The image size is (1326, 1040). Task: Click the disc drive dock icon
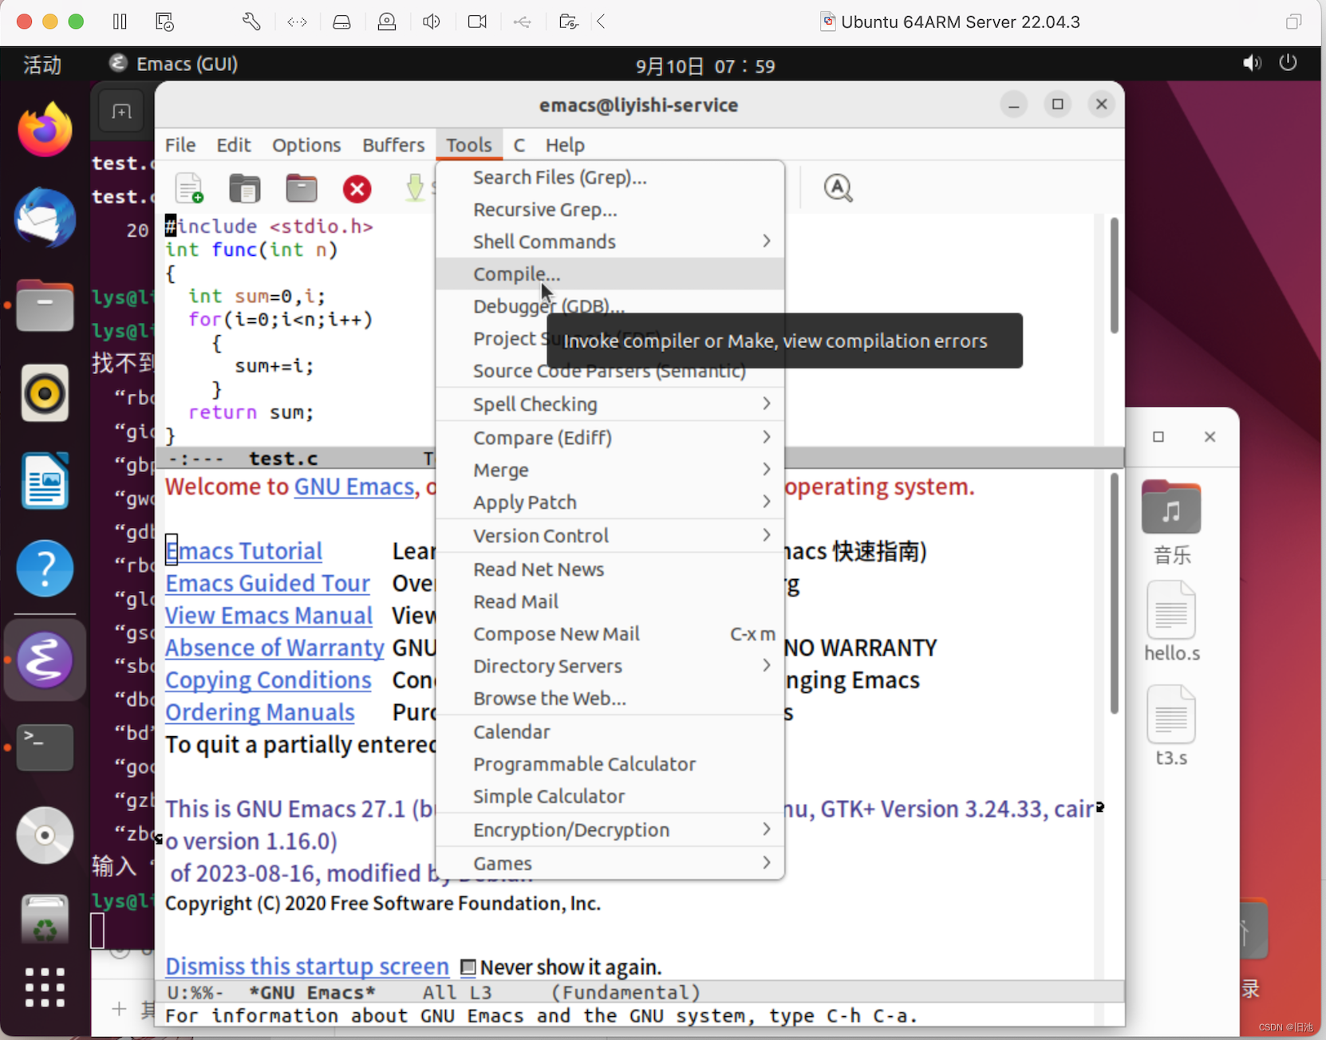(x=45, y=835)
